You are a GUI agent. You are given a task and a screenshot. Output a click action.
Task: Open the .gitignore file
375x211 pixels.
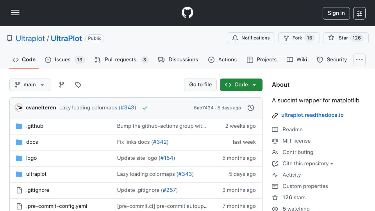tap(38, 190)
